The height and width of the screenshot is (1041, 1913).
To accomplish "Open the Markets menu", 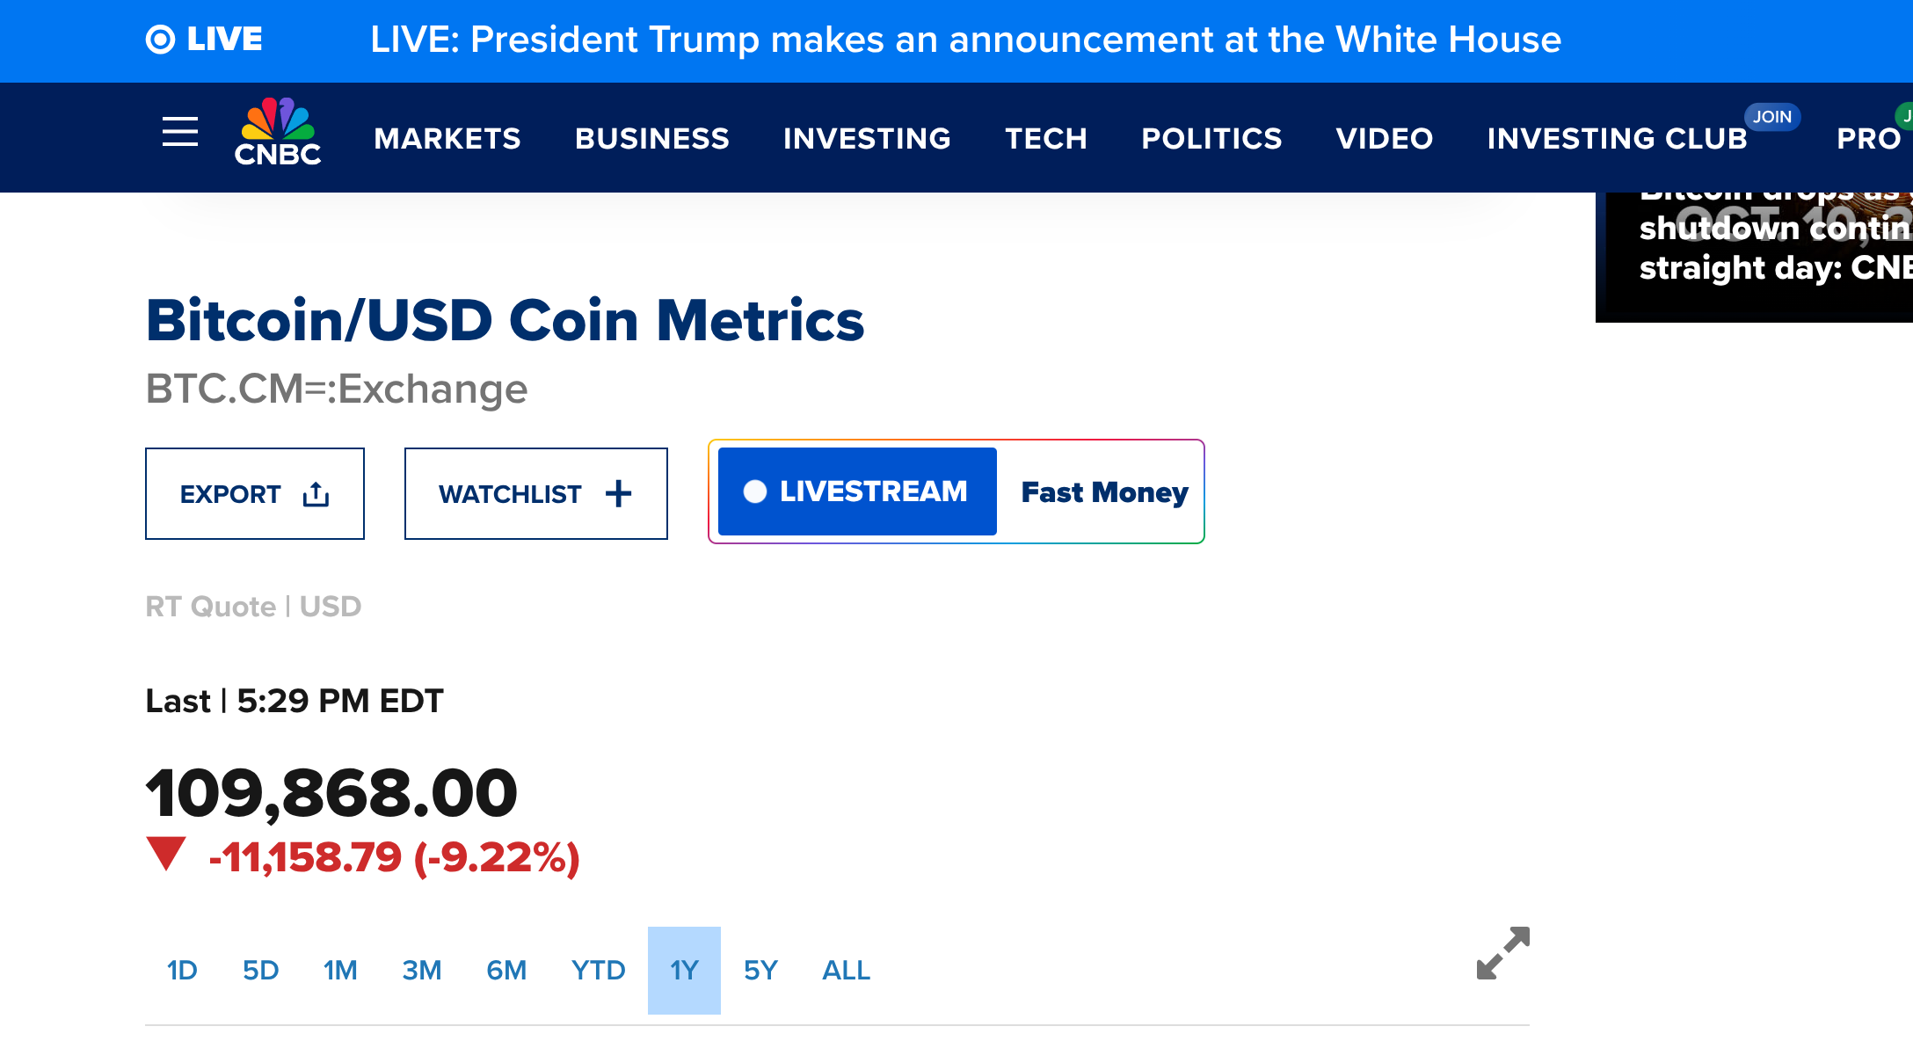I will point(447,139).
